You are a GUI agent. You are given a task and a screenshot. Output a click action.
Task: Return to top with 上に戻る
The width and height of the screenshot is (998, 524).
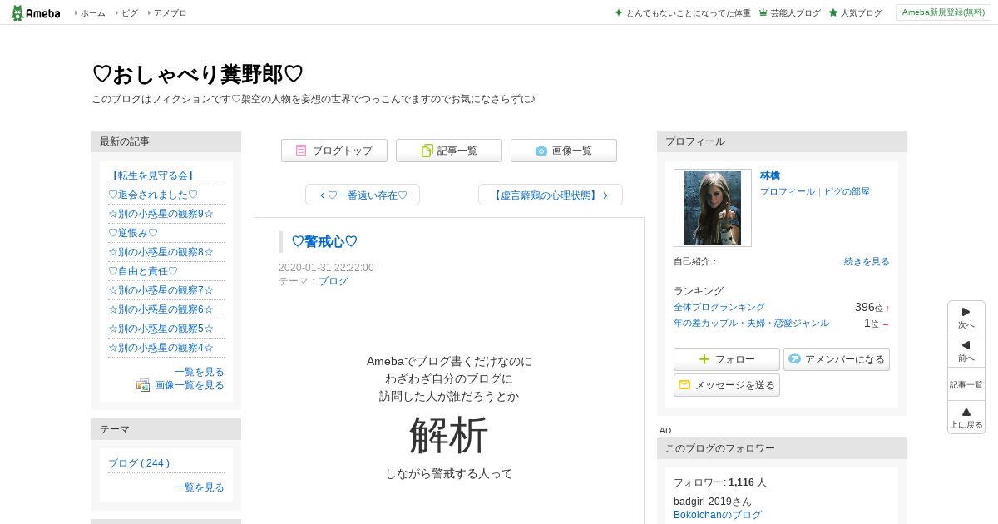pyautogui.click(x=966, y=418)
